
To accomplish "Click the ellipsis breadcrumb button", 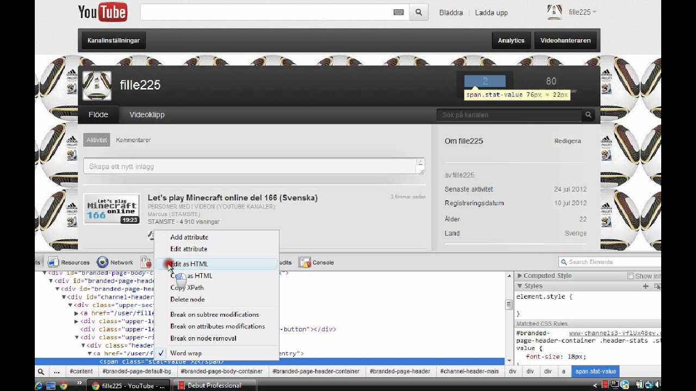I will 57,372.
